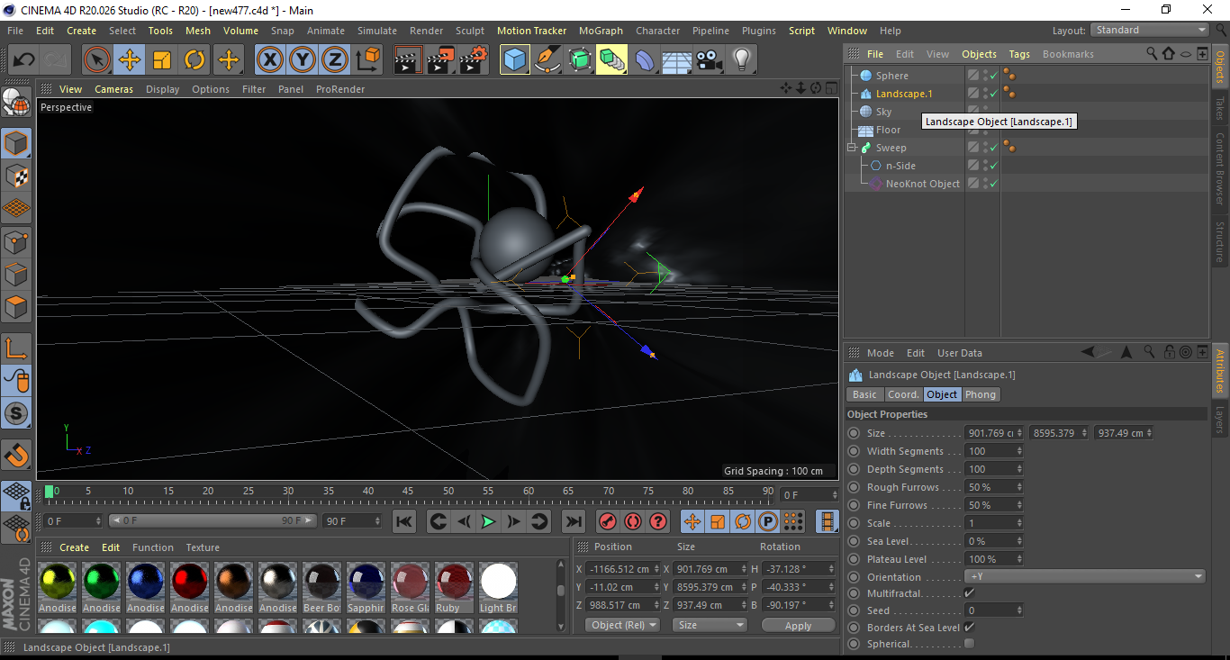
Task: Open the User Data menu
Action: point(960,353)
